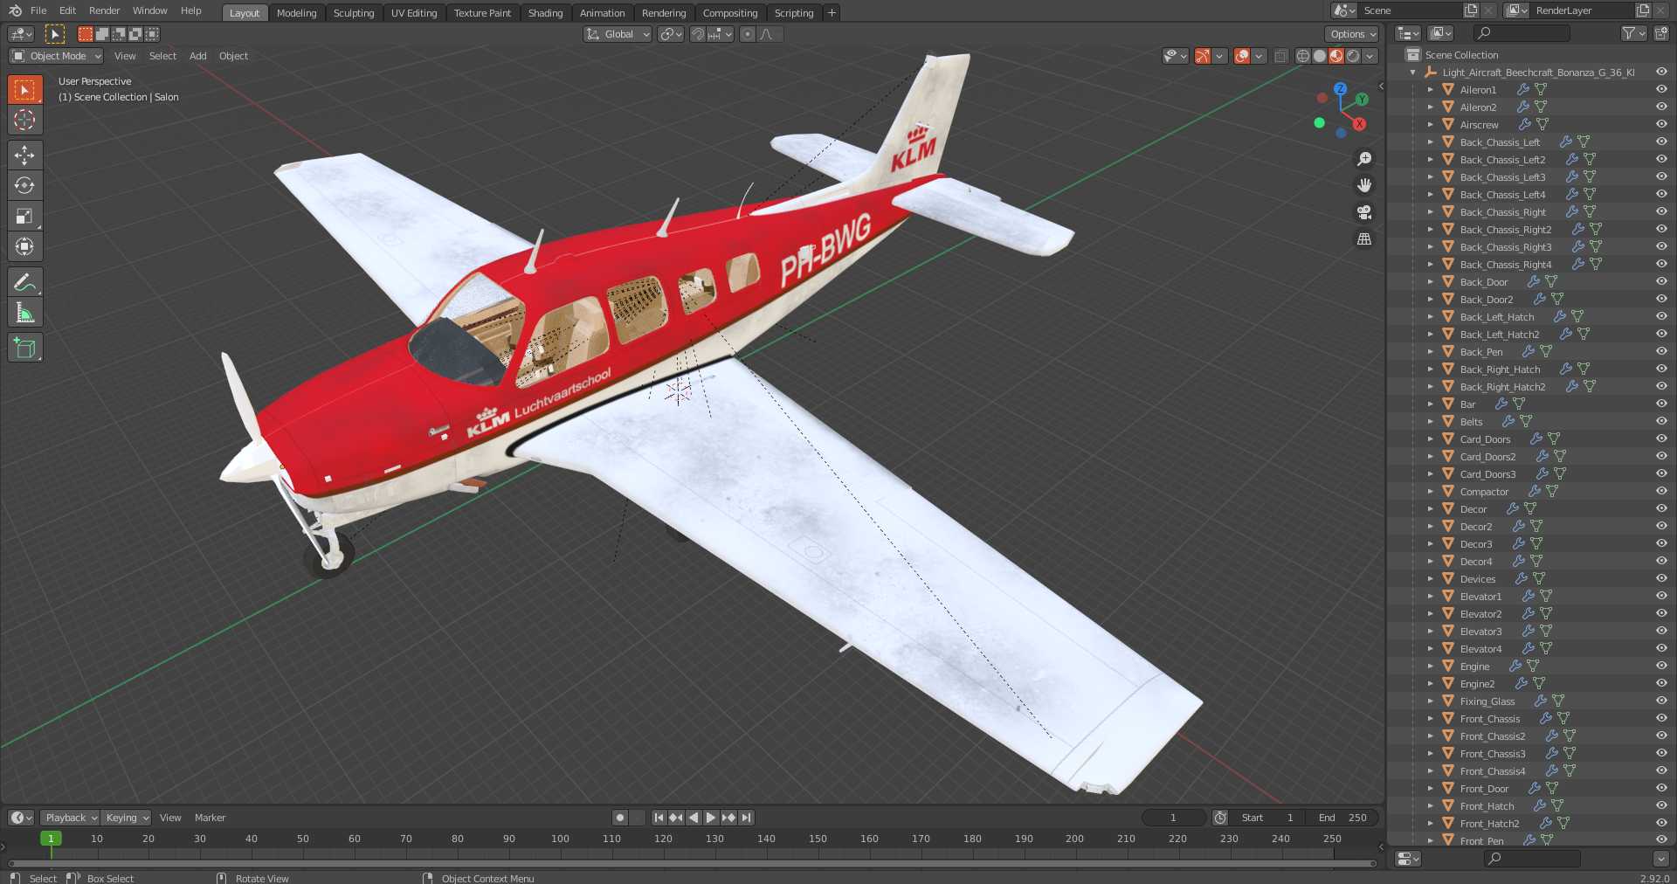Open the outliner filter funnel
Image resolution: width=1677 pixels, height=884 pixels.
click(1628, 33)
